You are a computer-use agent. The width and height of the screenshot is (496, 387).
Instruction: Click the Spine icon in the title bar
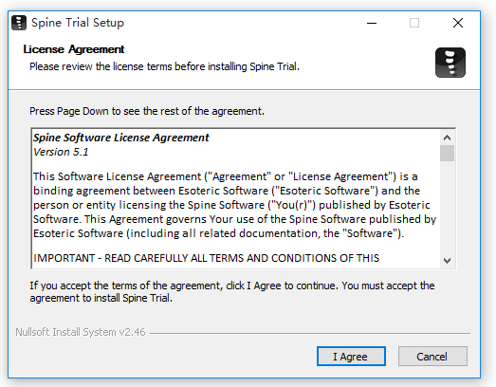19,23
